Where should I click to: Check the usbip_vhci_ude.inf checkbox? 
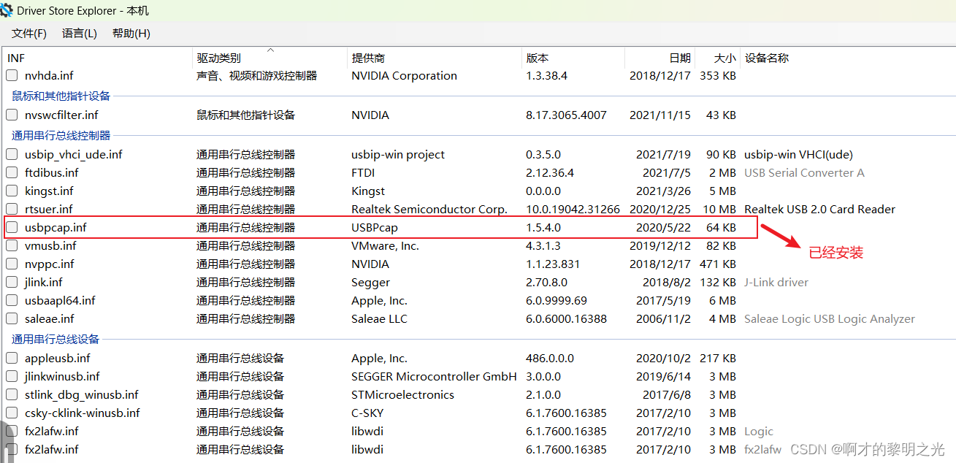(12, 154)
